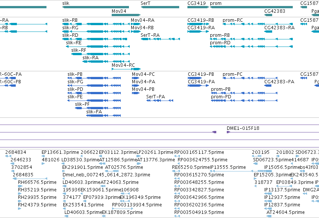Open transcript SerT-RA
Screen dimensions: 319x218
[150, 35]
